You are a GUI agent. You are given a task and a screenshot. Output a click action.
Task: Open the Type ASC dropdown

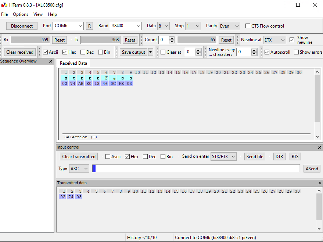79,169
